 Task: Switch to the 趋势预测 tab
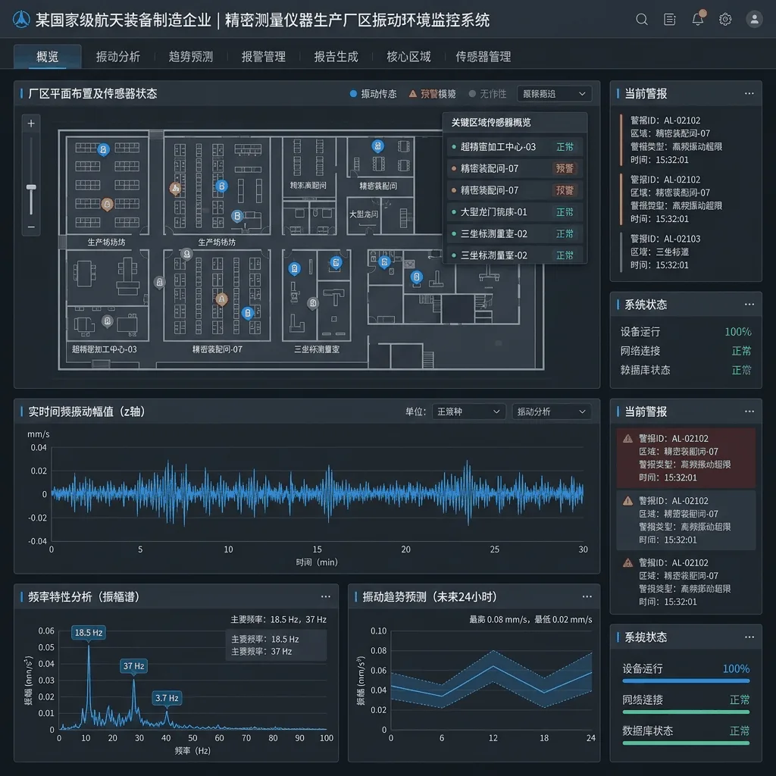tap(190, 56)
